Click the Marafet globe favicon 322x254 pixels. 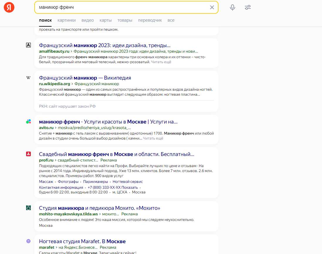[28, 241]
